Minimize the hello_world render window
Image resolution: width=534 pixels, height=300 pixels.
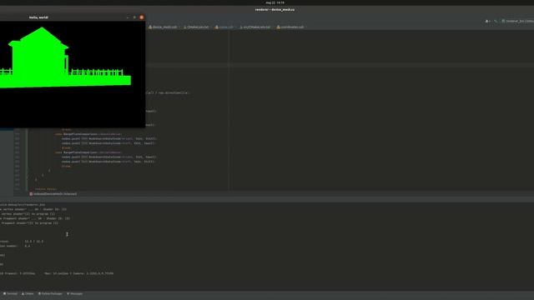128,17
